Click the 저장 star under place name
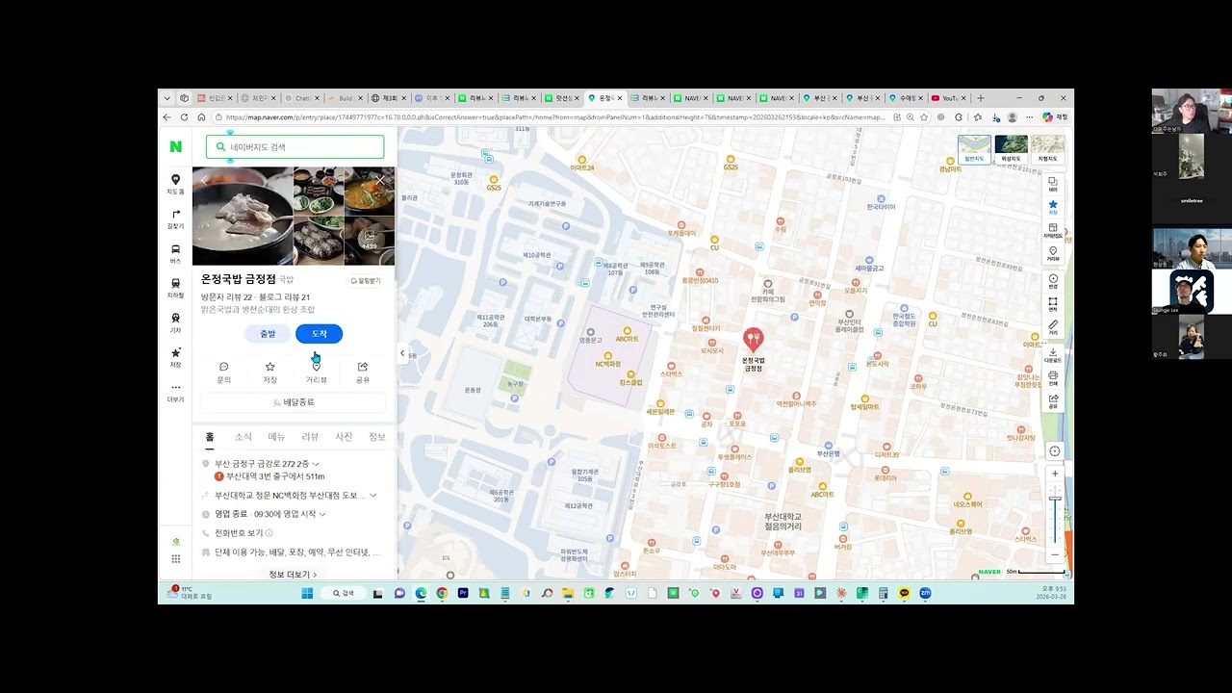 pos(269,372)
